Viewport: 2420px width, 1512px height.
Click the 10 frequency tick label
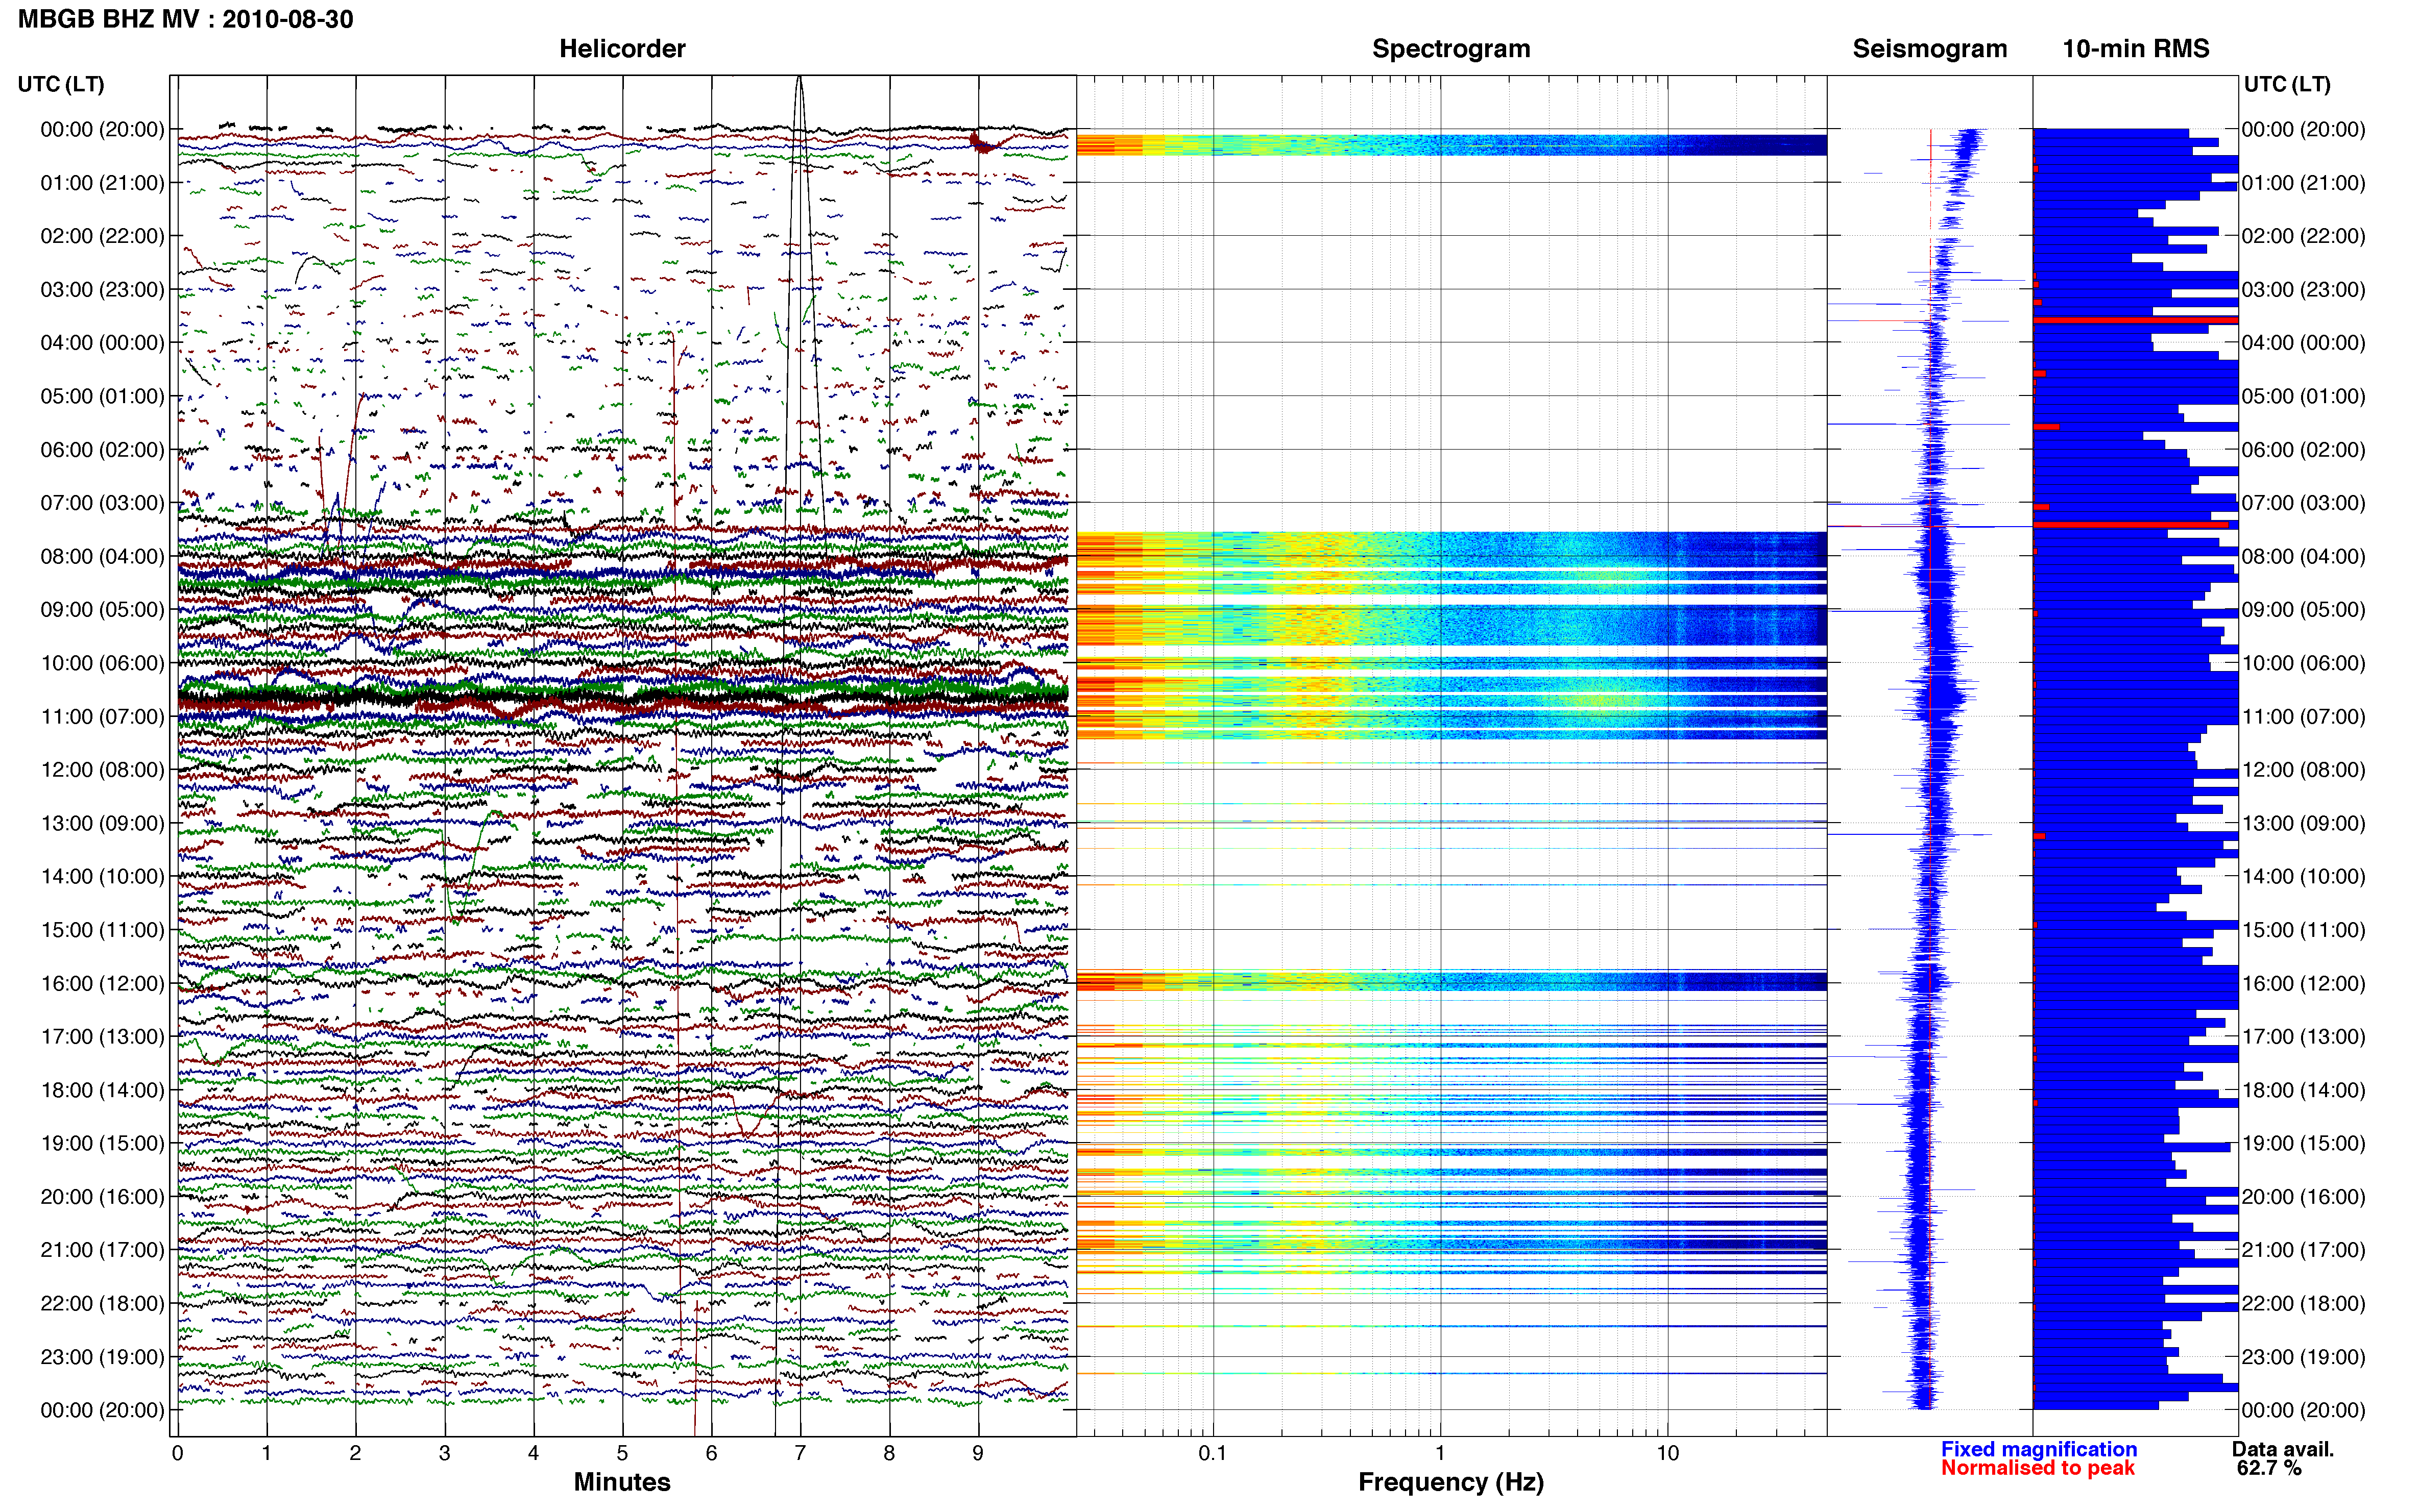pos(1667,1453)
